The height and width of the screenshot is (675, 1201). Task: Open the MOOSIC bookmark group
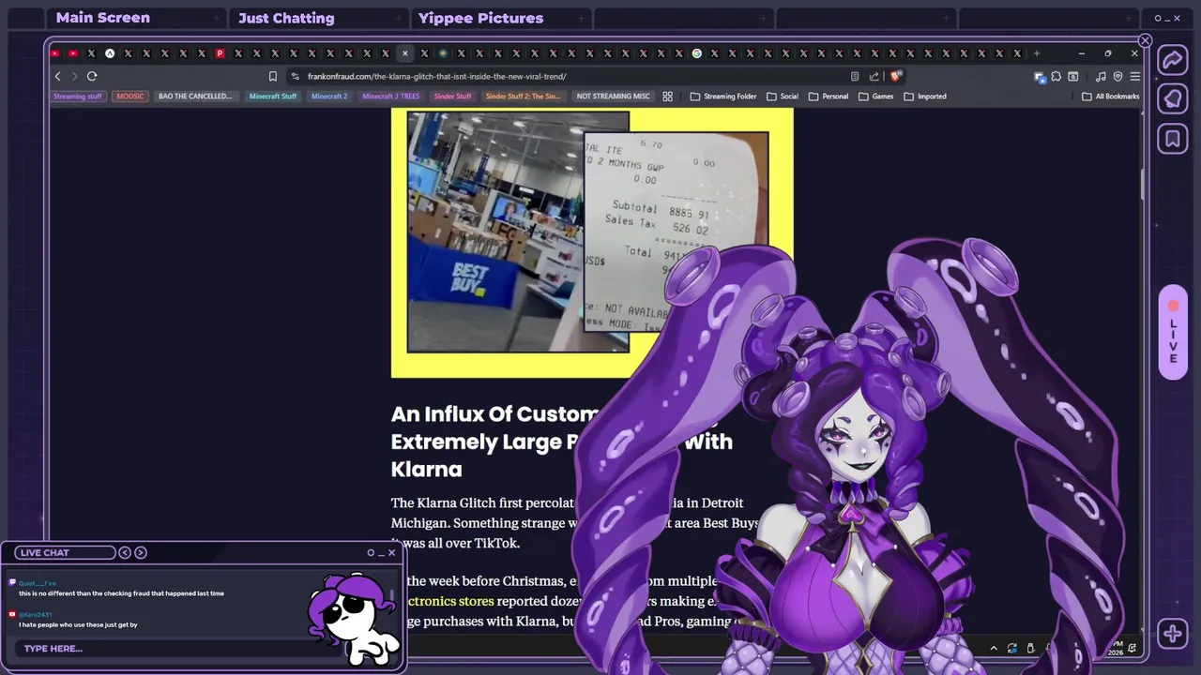coord(130,96)
